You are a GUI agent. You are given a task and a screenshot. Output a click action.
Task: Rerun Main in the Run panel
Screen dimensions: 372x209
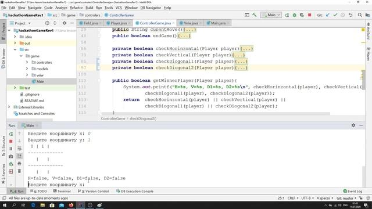11,134
